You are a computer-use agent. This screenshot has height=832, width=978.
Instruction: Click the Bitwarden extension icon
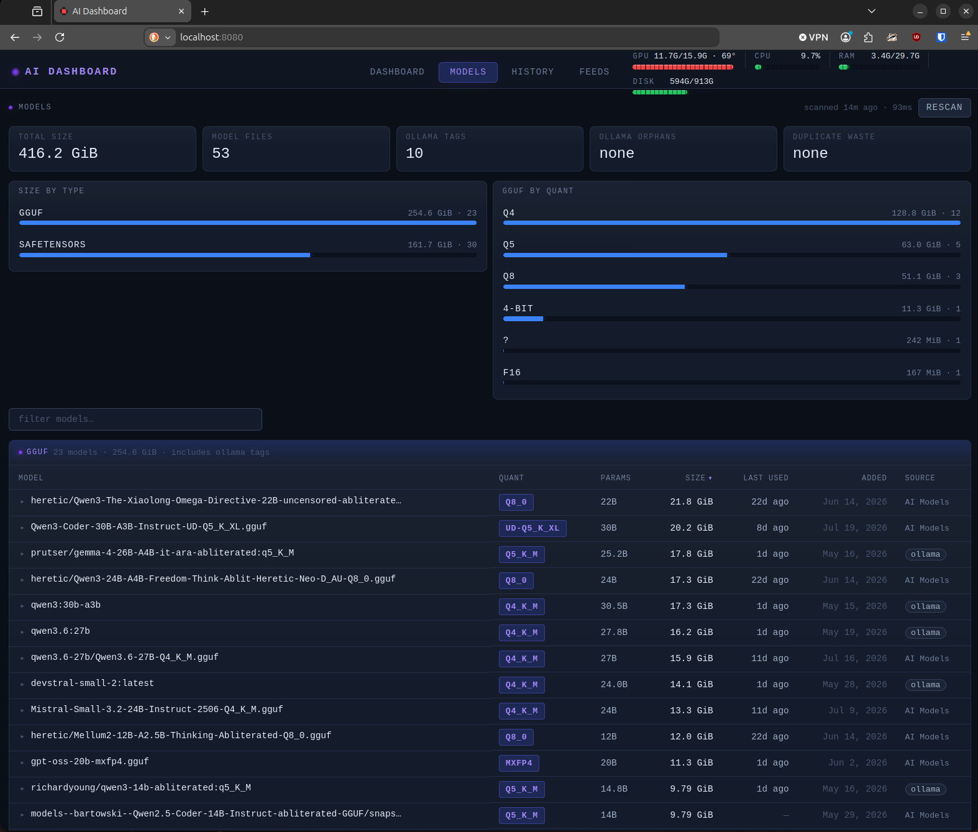pos(941,37)
